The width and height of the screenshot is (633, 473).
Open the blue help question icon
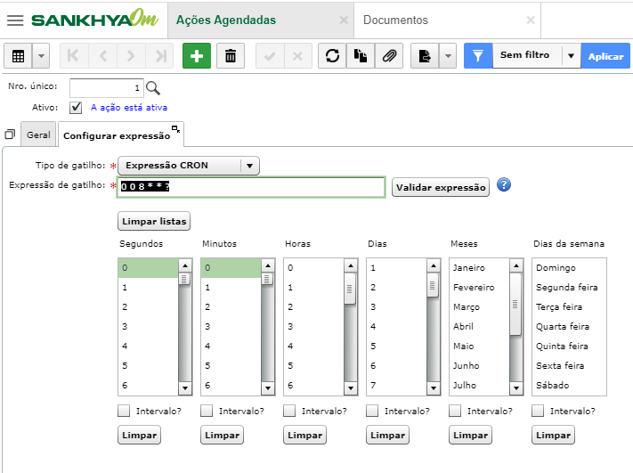(504, 185)
